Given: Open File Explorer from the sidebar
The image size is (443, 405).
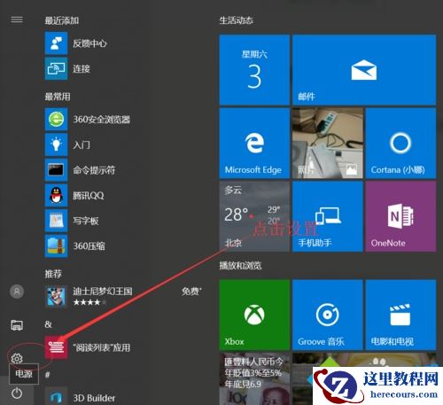Looking at the screenshot, I should click(17, 325).
